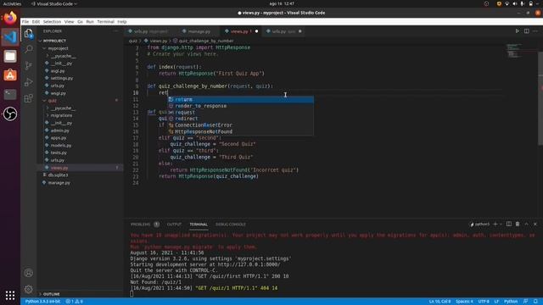Open Accounts menu in activity bar

click(29, 273)
